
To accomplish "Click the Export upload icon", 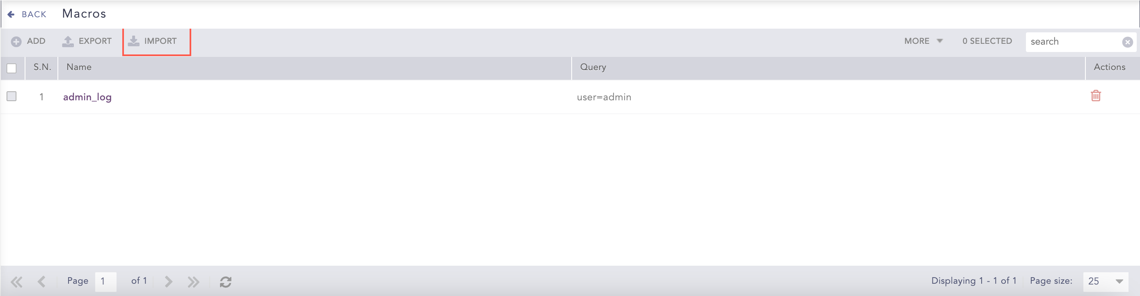I will pos(68,41).
